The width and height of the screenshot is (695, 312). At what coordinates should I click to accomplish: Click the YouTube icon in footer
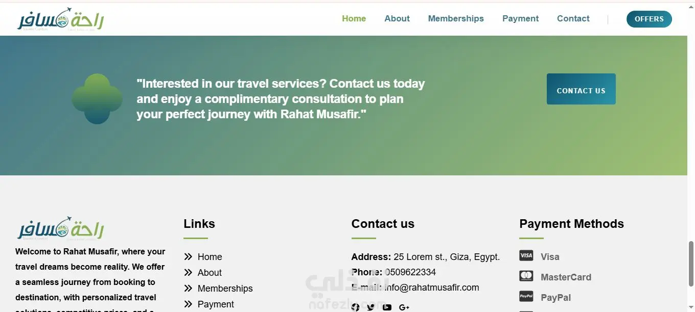pos(387,307)
